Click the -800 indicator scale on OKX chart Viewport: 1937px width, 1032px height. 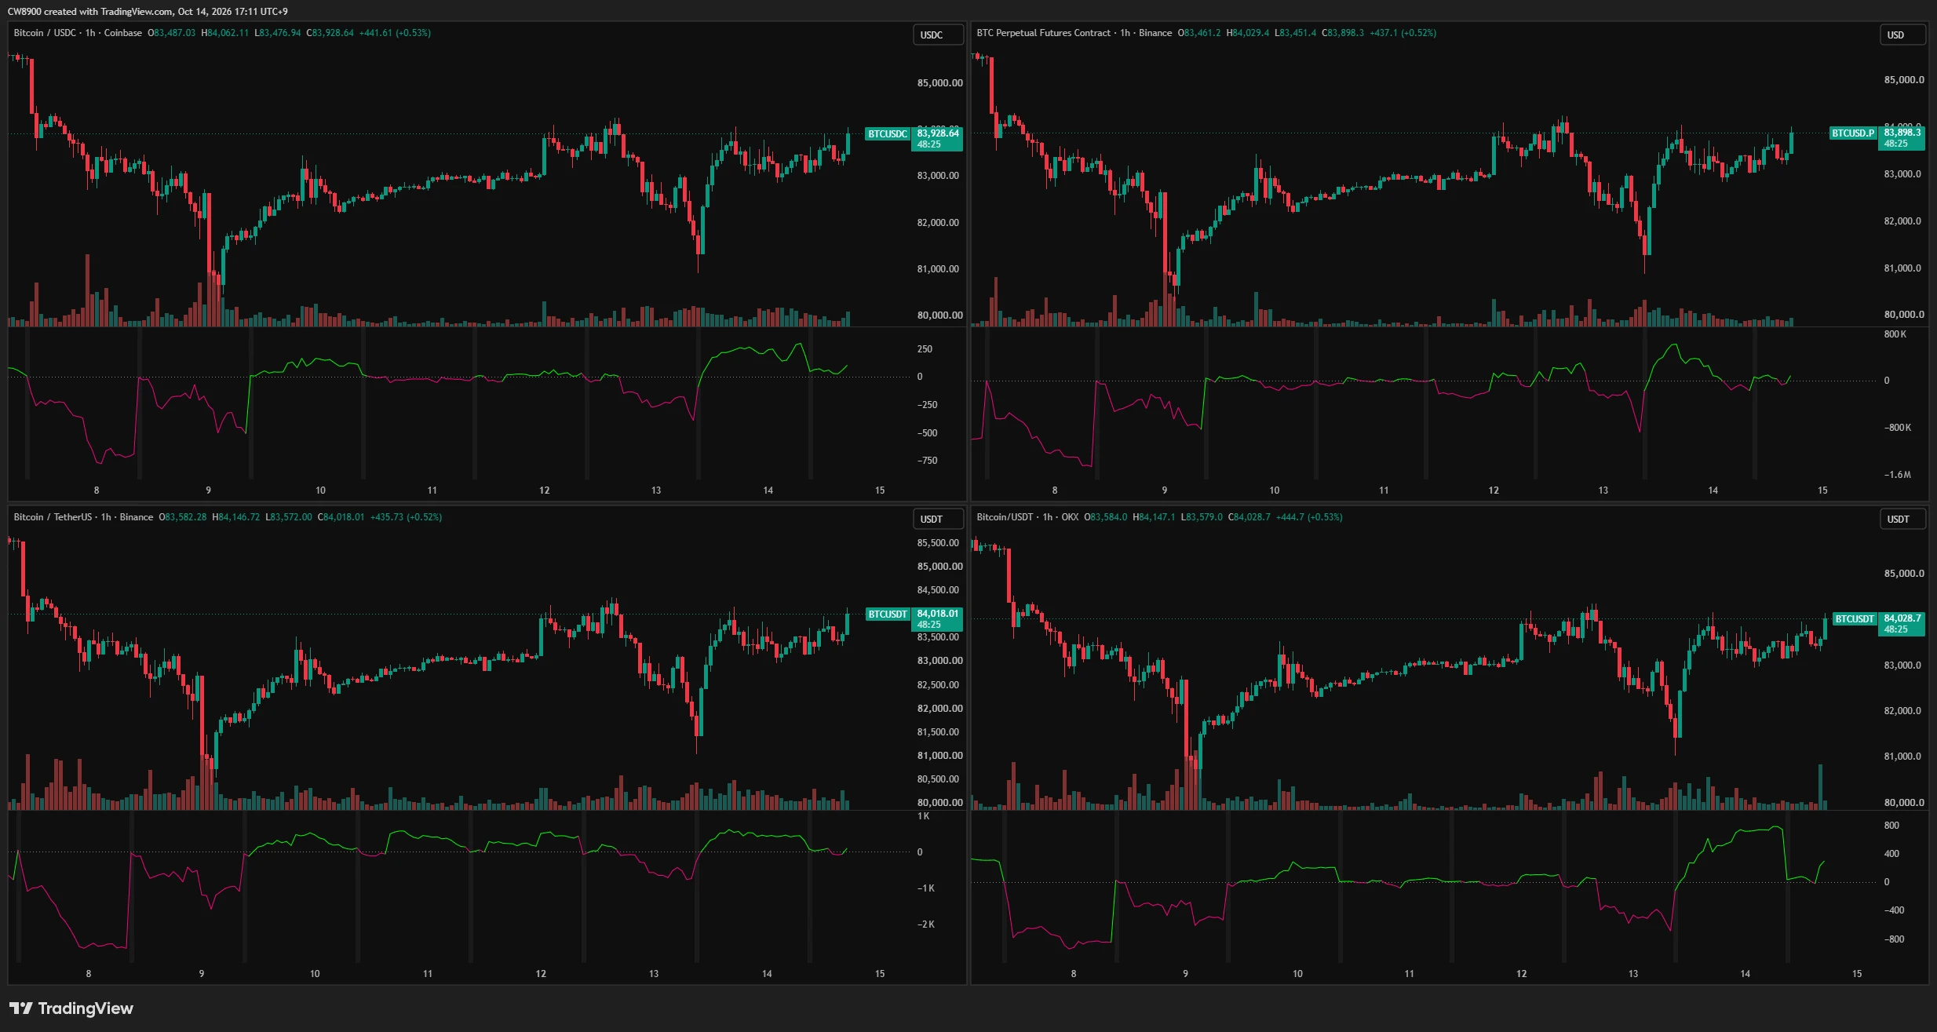point(1894,939)
